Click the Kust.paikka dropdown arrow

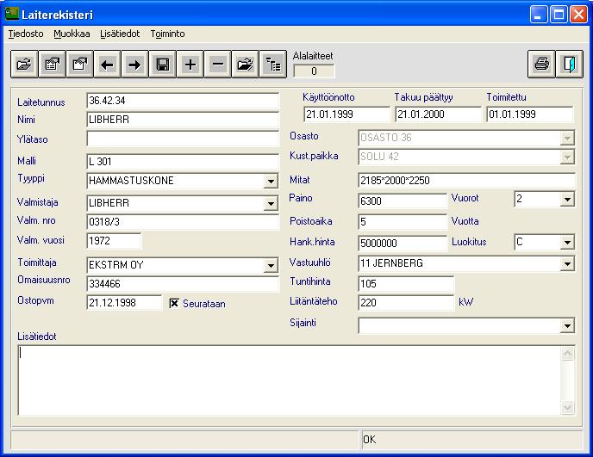pyautogui.click(x=567, y=157)
